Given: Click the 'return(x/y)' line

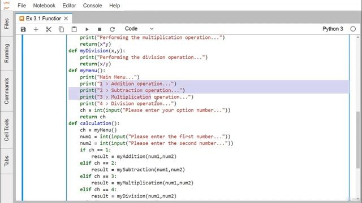Looking at the screenshot, I should 96,64.
